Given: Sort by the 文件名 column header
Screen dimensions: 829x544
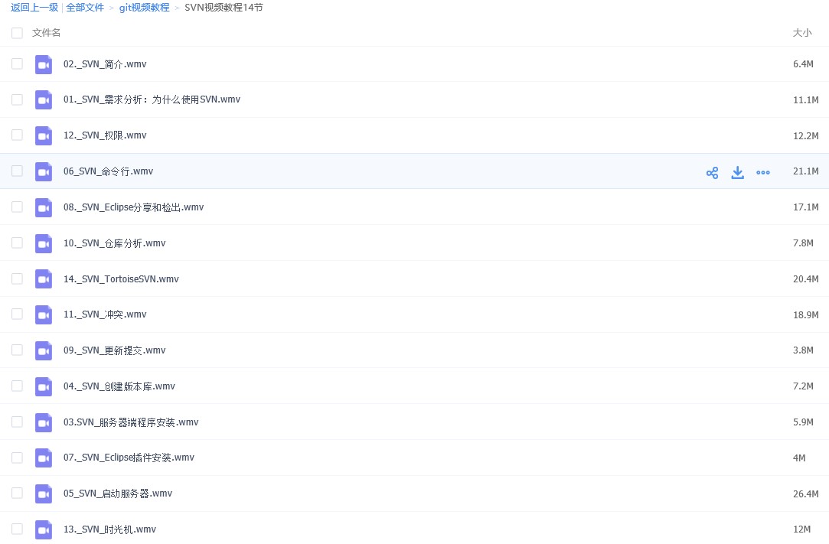Looking at the screenshot, I should [46, 33].
